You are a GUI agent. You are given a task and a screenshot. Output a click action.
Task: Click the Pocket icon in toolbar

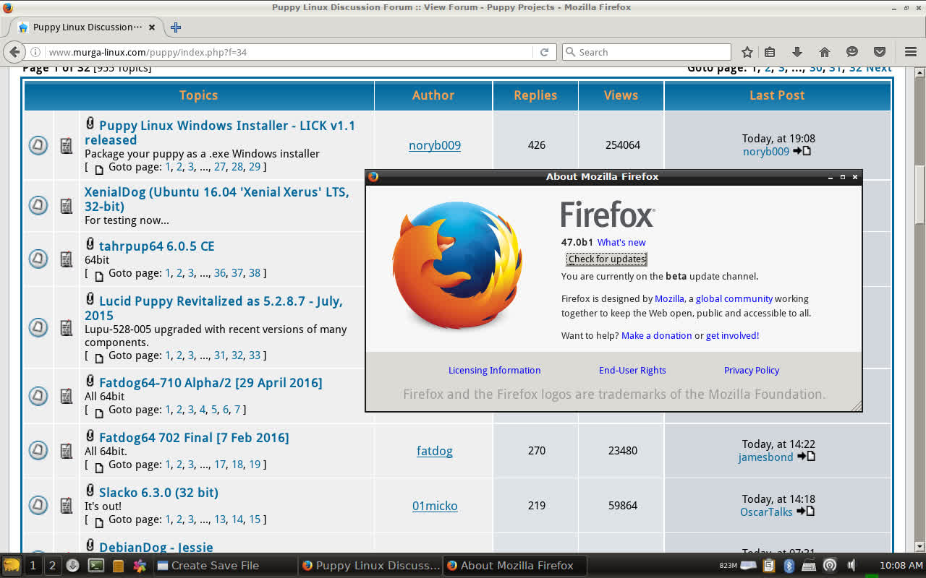pos(880,52)
